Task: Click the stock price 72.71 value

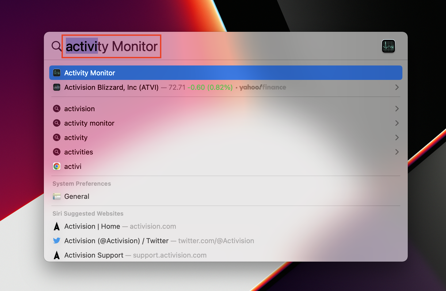Action: coord(177,87)
